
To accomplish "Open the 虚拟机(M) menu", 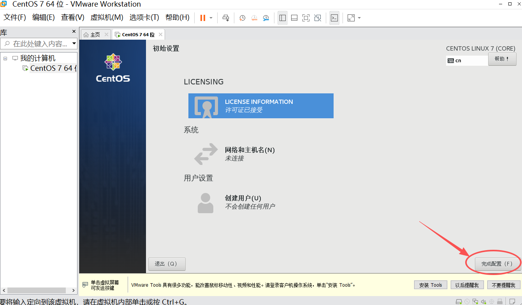I will point(107,18).
